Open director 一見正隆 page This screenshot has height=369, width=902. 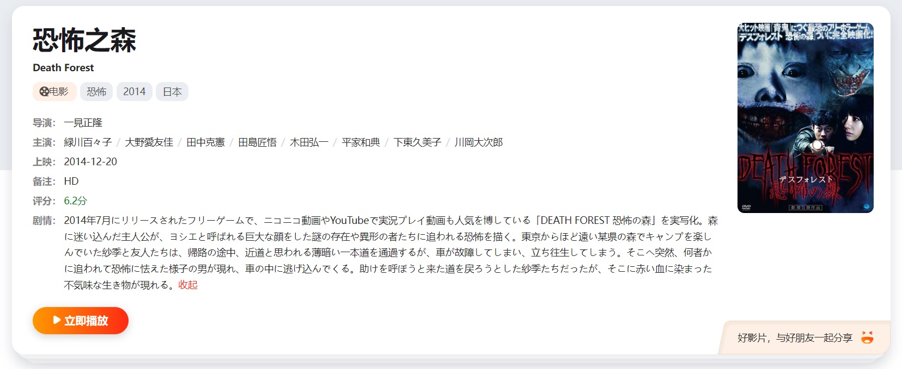point(83,123)
